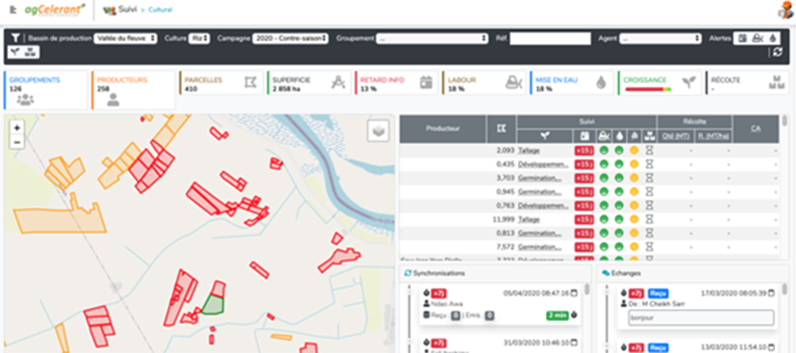
Task: Toggle the water drop alert filter
Action: pos(772,38)
